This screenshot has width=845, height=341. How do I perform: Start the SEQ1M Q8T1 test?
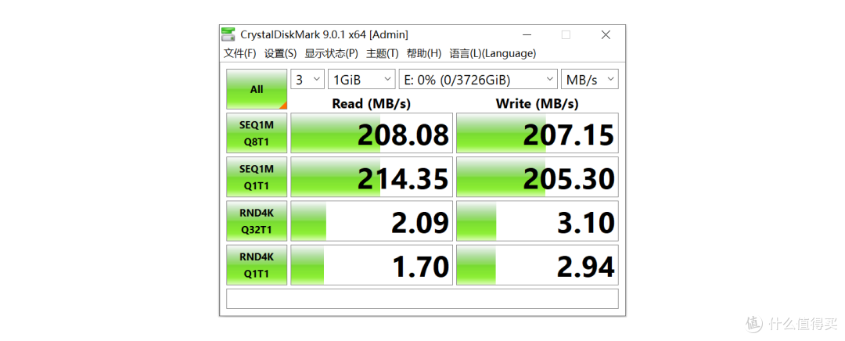coord(257,133)
